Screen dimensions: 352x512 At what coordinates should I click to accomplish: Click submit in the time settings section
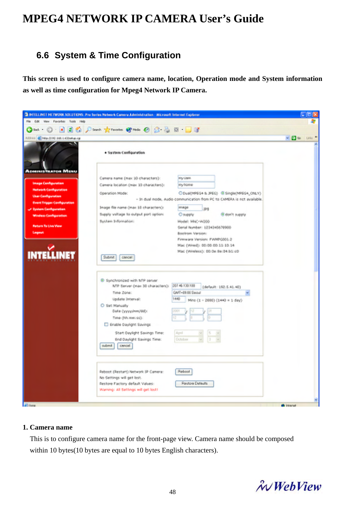pos(107,346)
